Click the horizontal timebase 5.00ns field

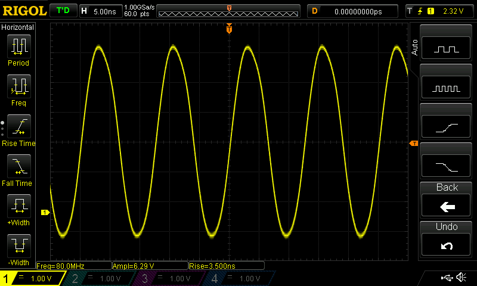(x=101, y=11)
